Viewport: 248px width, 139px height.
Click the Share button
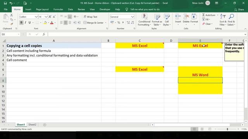[239, 9]
